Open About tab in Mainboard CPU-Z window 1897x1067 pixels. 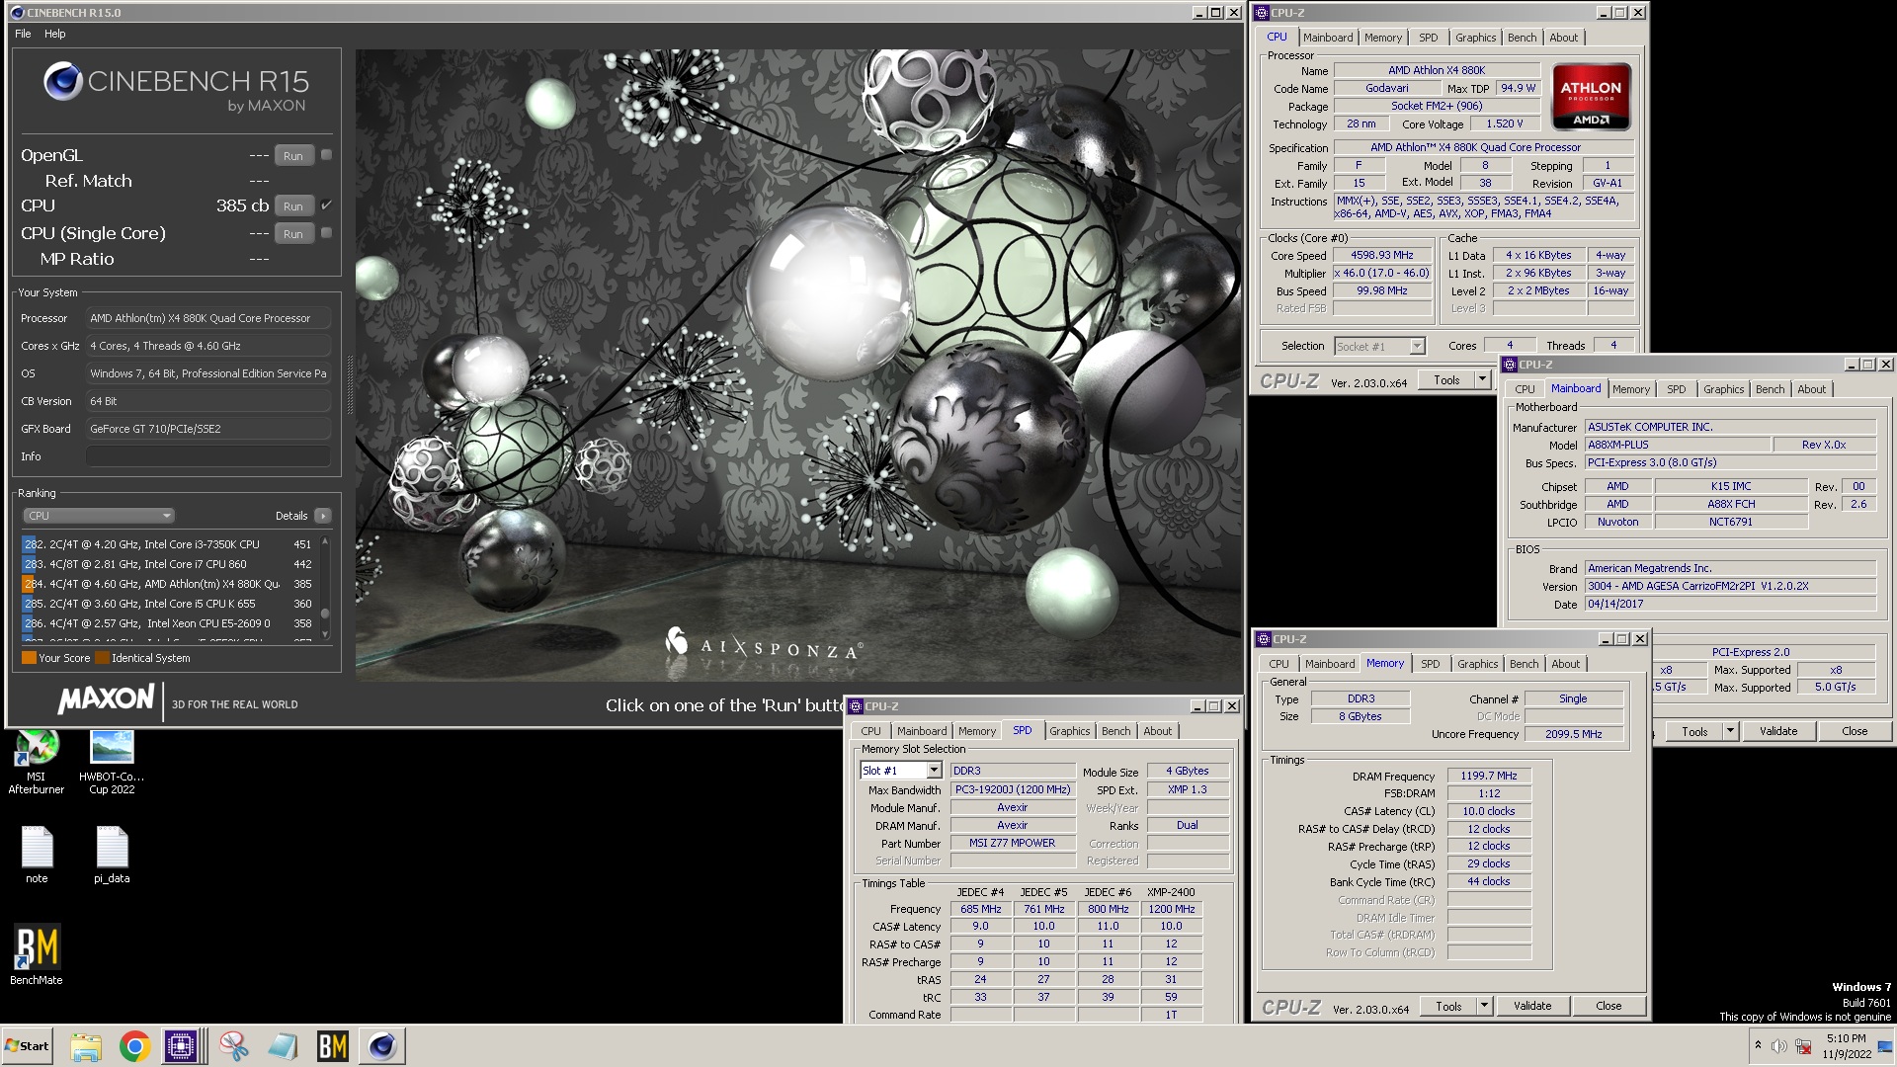1811,389
